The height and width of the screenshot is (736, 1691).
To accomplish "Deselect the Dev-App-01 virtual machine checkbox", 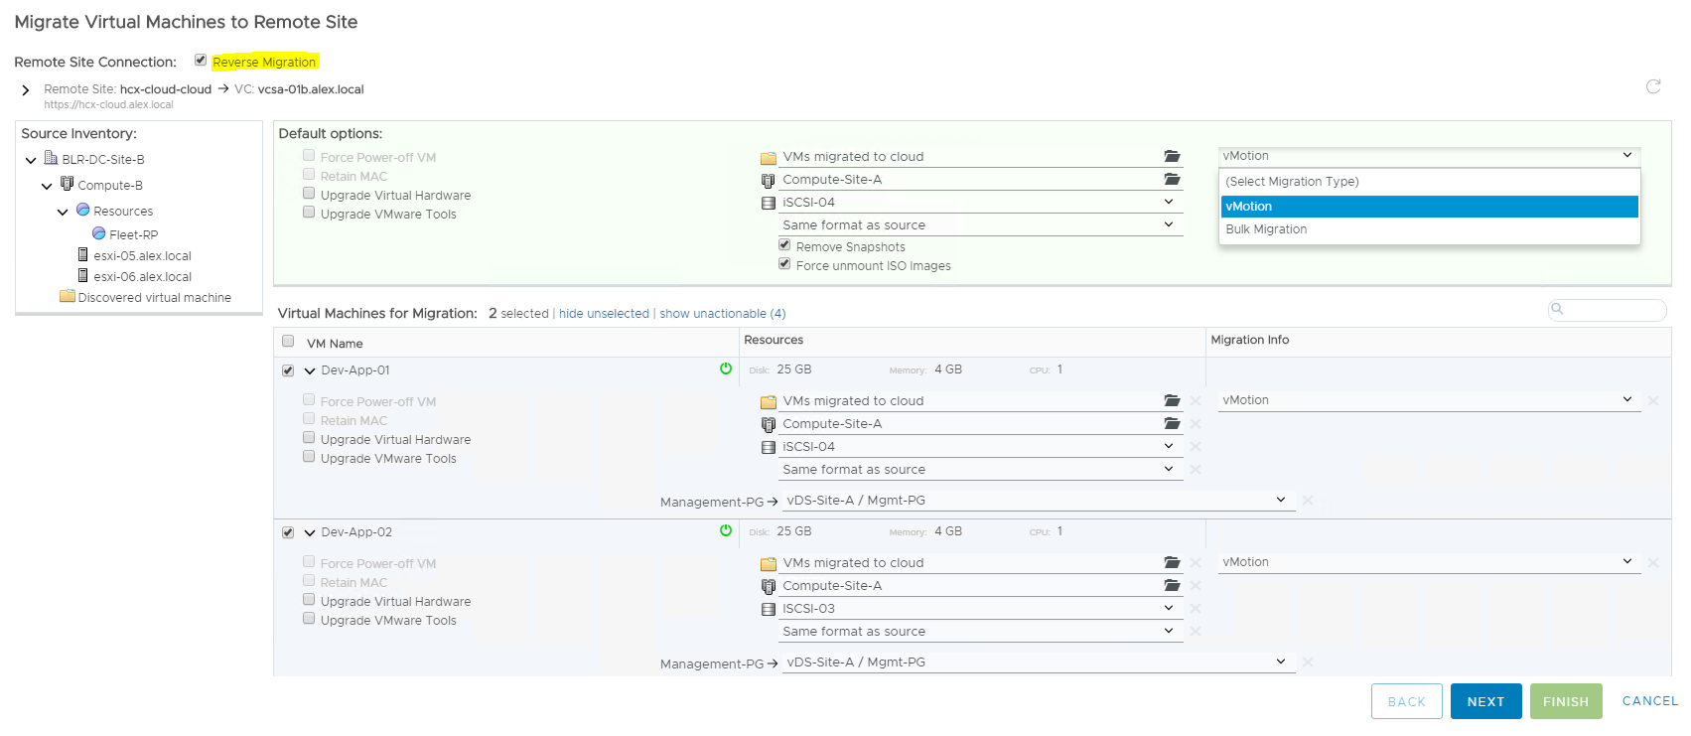I will click(288, 370).
